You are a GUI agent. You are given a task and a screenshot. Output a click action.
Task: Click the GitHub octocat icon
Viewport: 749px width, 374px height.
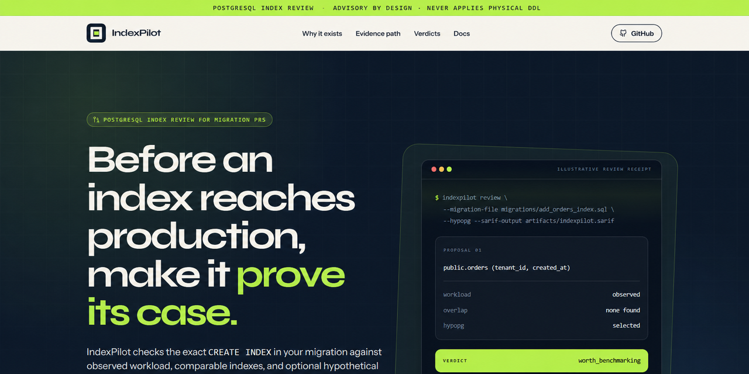coord(623,33)
